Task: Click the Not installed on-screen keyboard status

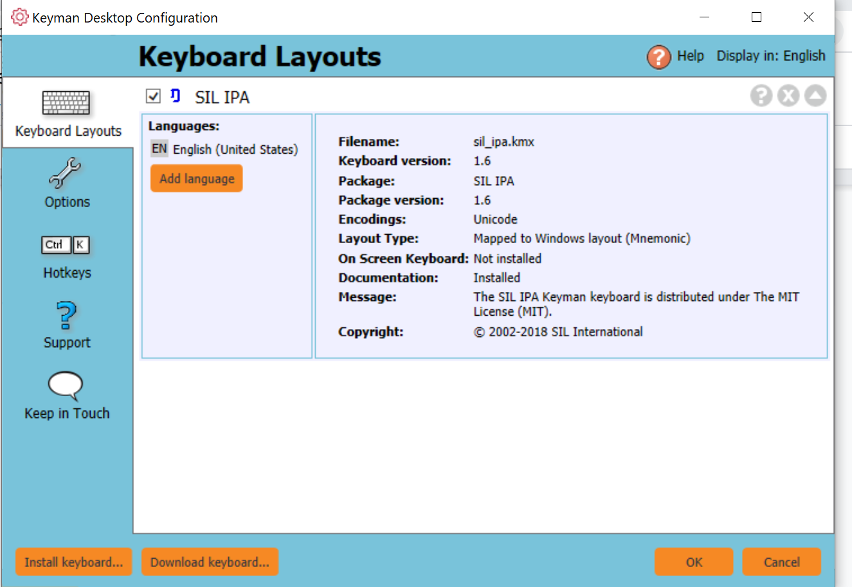Action: (508, 258)
